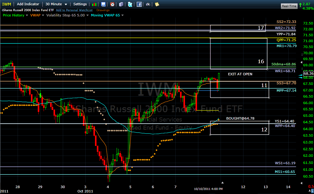Share chart via the Facebook icon
This screenshot has width=314, height=194.
coord(139,4)
